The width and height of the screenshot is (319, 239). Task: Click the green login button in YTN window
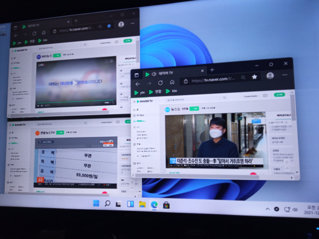279,95
